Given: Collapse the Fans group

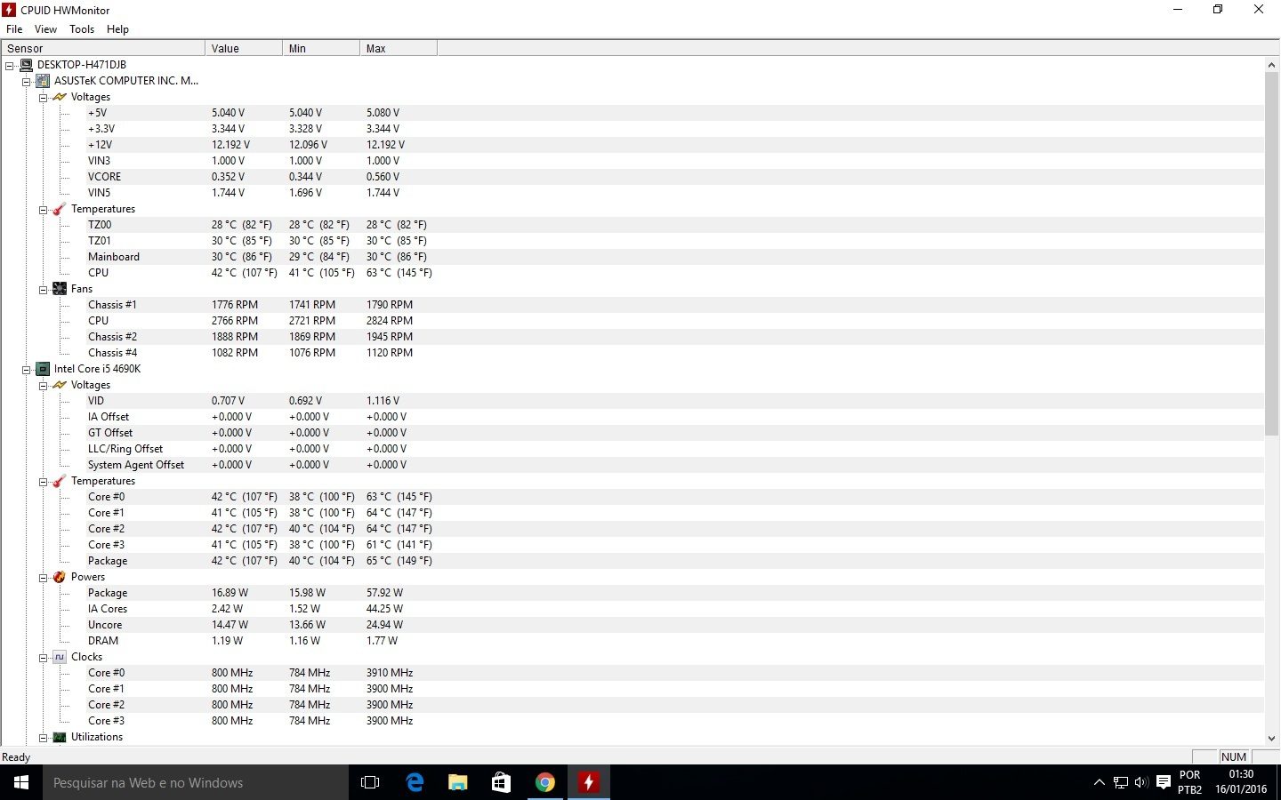Looking at the screenshot, I should click(43, 290).
